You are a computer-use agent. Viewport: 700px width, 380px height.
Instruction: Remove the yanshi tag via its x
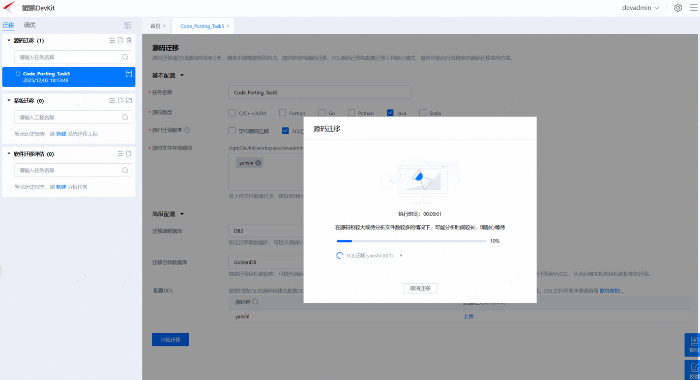coord(258,163)
